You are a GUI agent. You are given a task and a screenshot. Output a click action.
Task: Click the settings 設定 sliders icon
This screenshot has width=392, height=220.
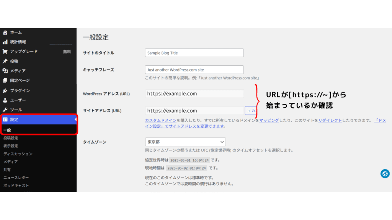[x=5, y=120]
